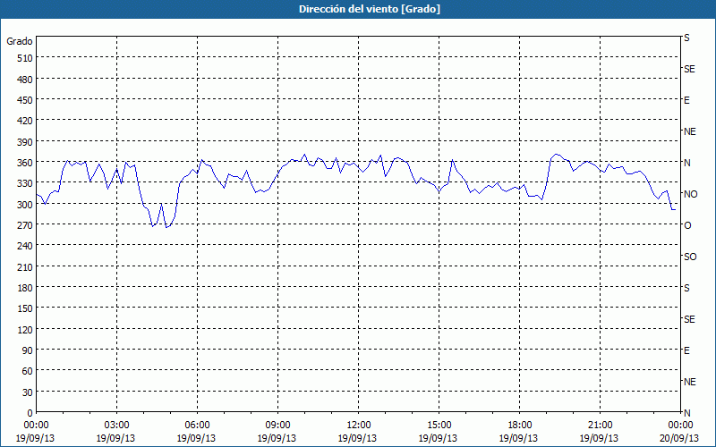Select the 150 left axis value
Image resolution: width=716 pixels, height=447 pixels.
26,308
